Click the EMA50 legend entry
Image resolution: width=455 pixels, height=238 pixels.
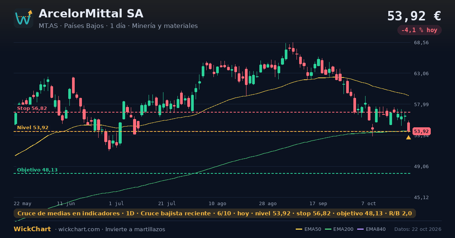pyautogui.click(x=308, y=229)
